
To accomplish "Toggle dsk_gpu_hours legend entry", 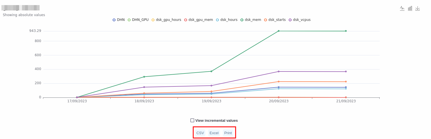I will click(x=166, y=20).
